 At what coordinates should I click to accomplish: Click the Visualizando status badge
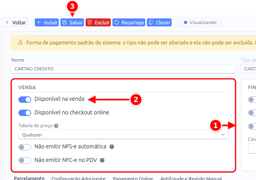pyautogui.click(x=200, y=22)
